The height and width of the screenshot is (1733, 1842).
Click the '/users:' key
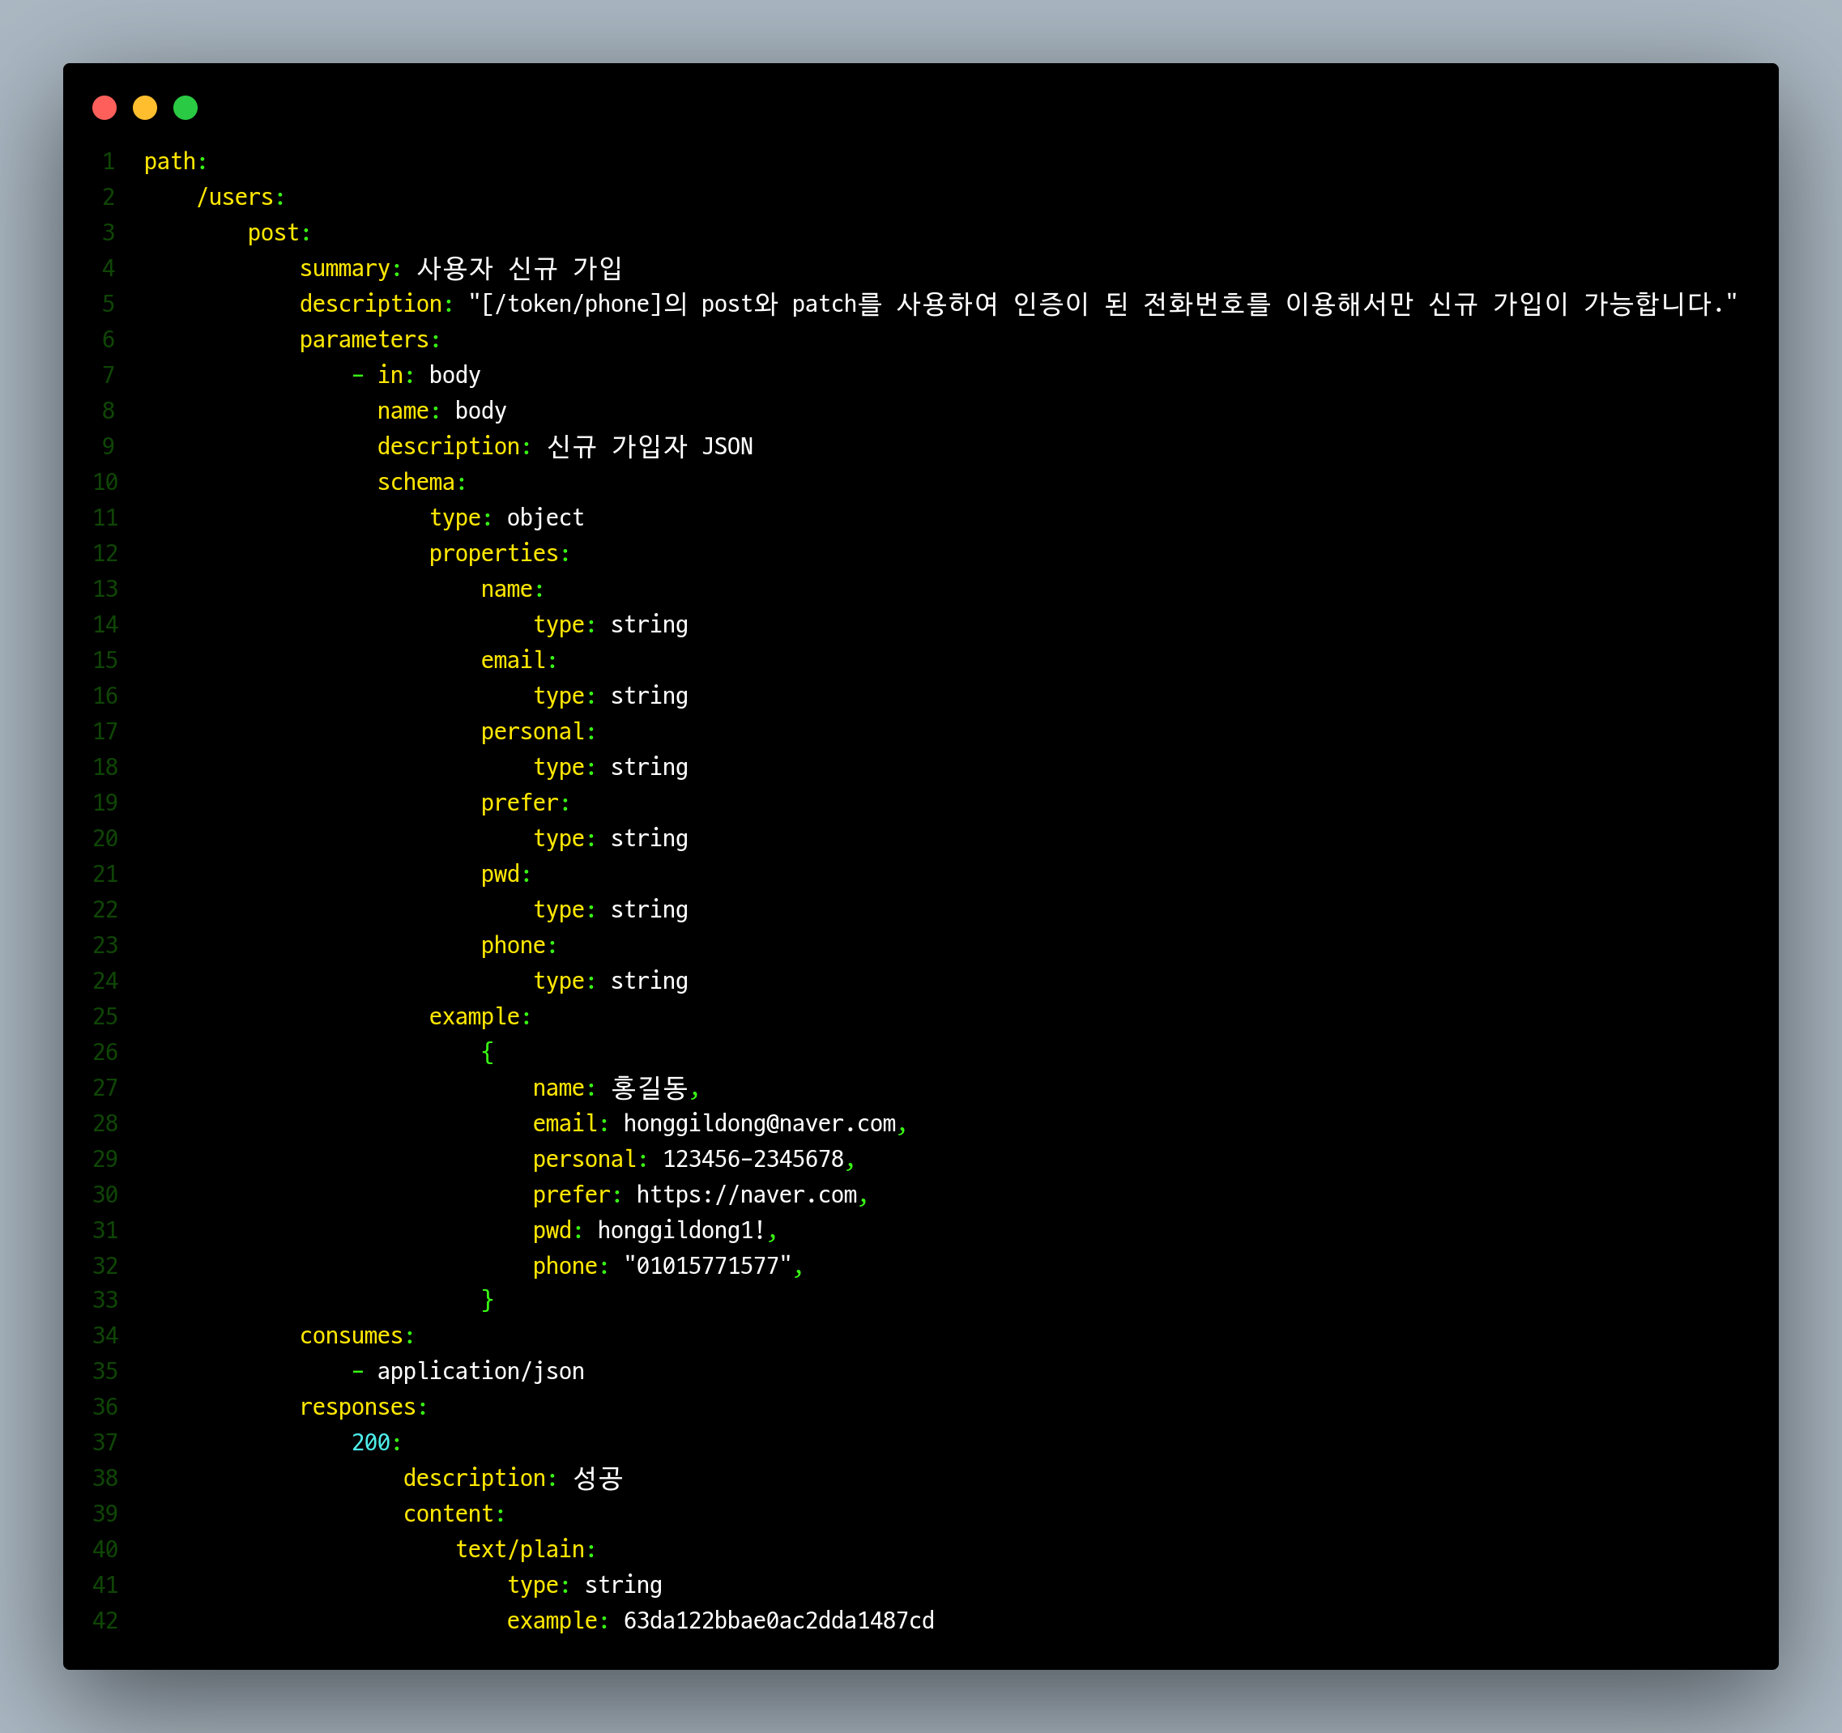(x=241, y=198)
